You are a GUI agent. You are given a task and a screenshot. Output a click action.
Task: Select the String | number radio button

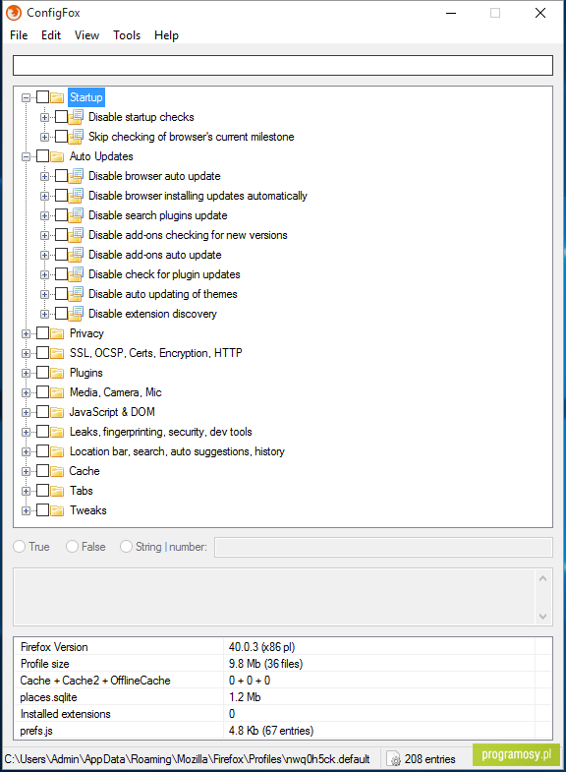point(127,547)
